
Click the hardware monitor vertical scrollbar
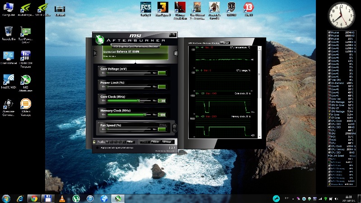(x=259, y=74)
